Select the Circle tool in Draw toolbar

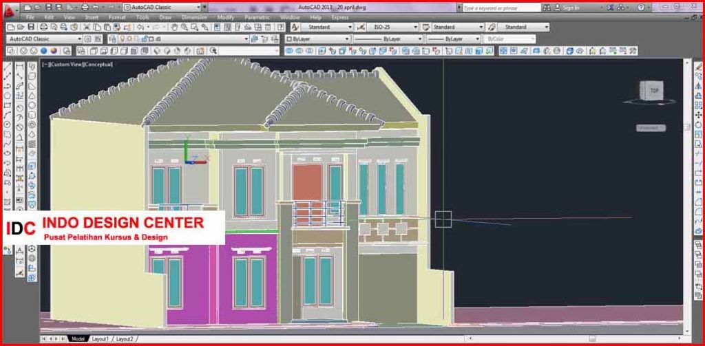coord(7,125)
